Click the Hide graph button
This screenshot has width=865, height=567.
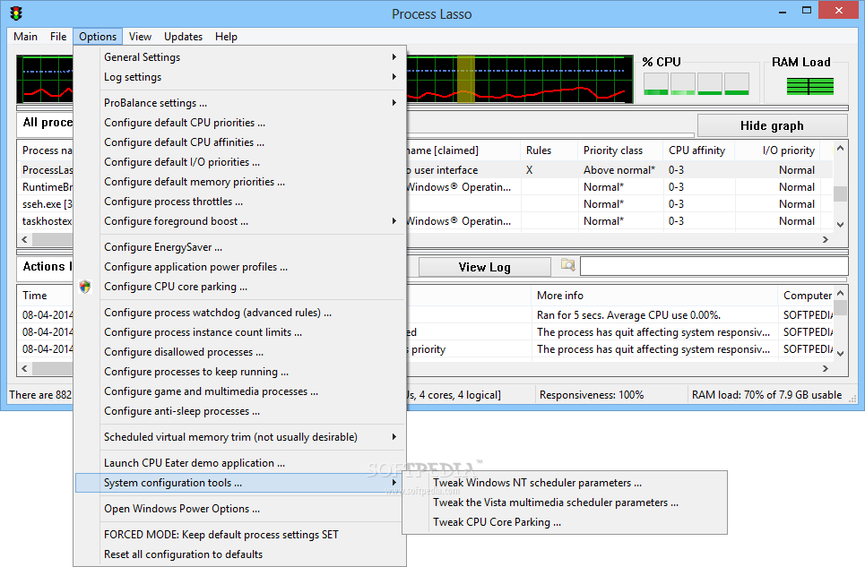pyautogui.click(x=773, y=125)
